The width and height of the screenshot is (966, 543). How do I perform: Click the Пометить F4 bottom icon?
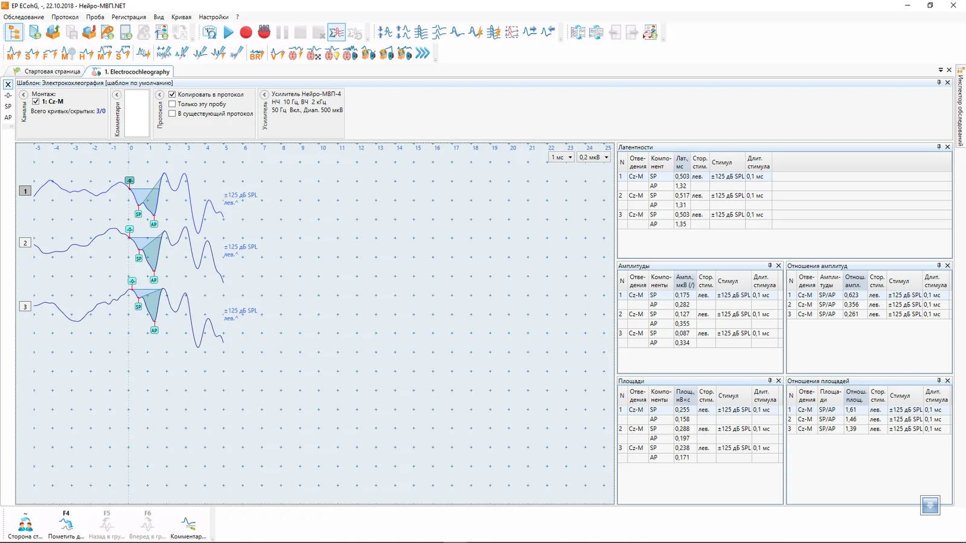tap(66, 525)
